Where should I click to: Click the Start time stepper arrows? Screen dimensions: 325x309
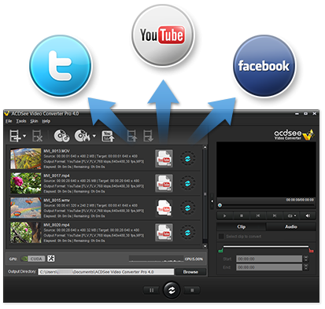[x=305, y=259]
